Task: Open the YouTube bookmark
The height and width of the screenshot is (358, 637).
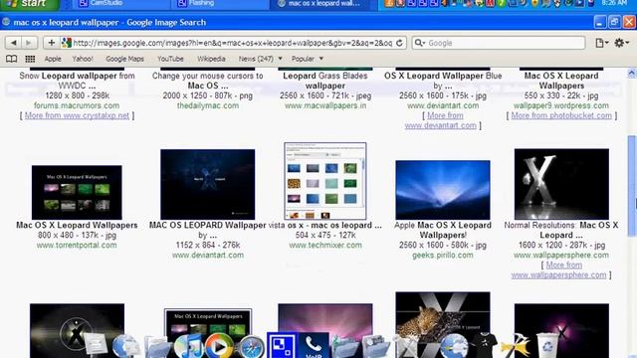Action: pos(170,59)
